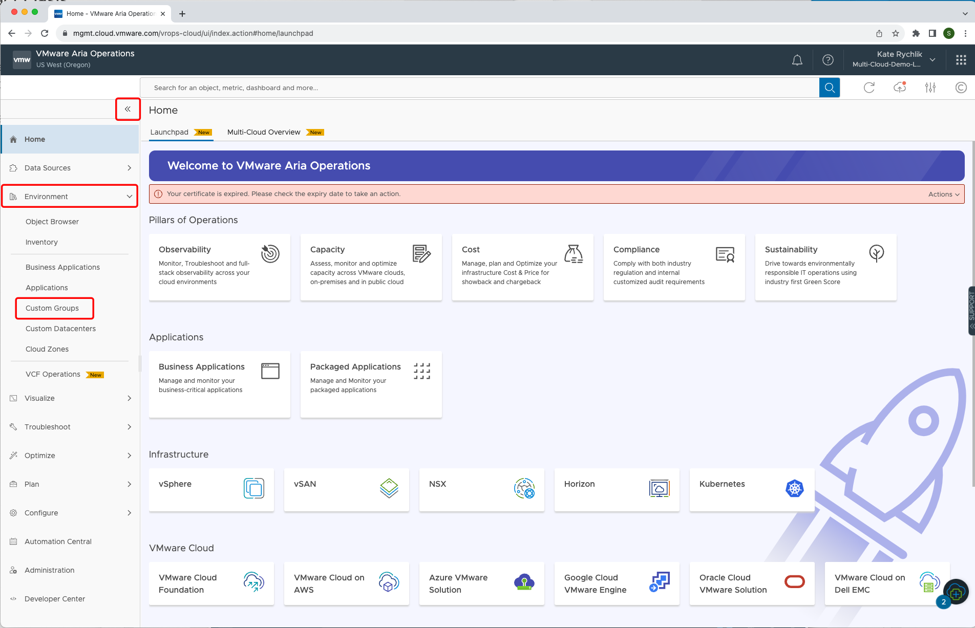
Task: Select the Home icon in sidebar
Action: pos(14,139)
